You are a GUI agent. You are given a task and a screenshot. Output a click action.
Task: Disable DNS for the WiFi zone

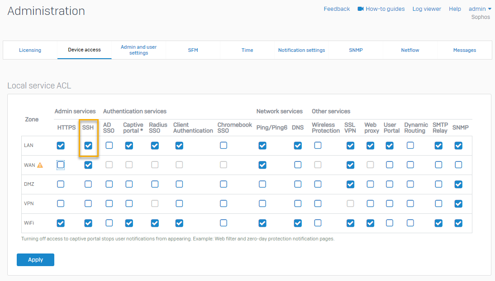[x=298, y=223]
